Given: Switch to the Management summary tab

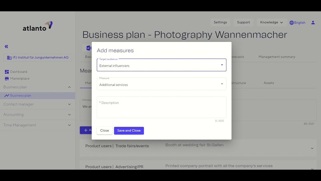Looking at the screenshot, I should [277, 57].
